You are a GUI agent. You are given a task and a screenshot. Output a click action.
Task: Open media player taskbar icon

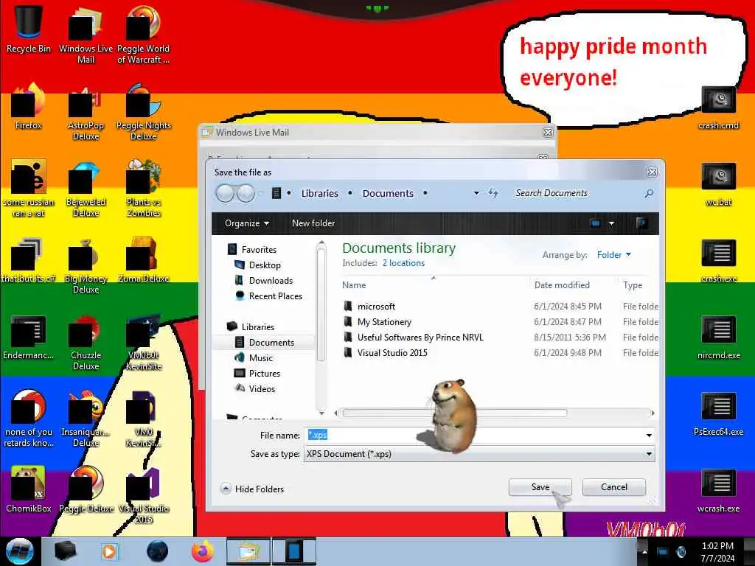[x=109, y=551]
